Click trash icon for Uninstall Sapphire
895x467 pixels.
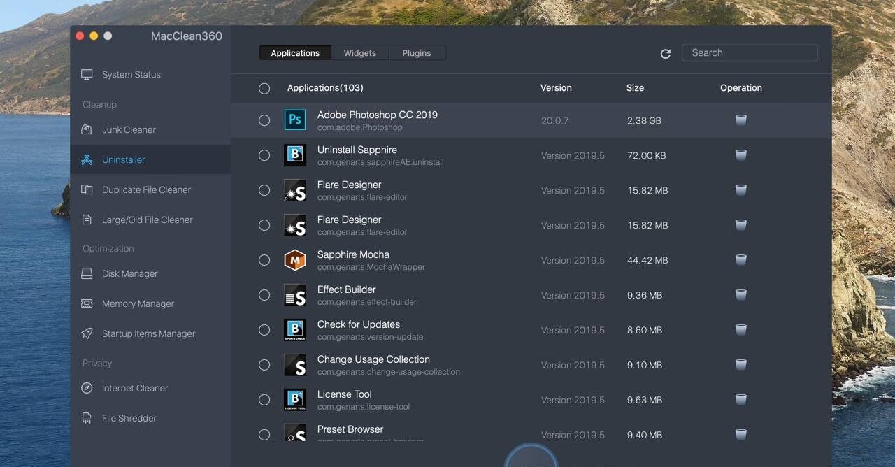click(x=741, y=155)
